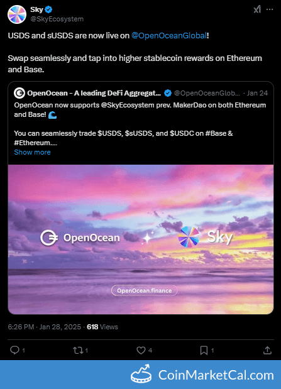The height and width of the screenshot is (389, 281).
Task: Click the OpenOcean verified checkmark badge
Action: tap(168, 93)
